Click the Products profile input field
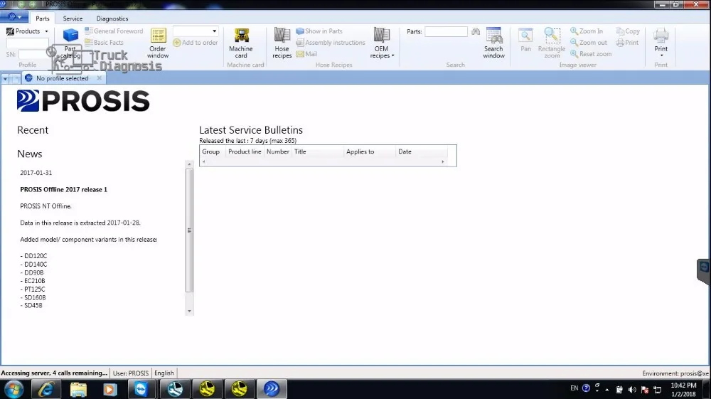Image resolution: width=711 pixels, height=399 pixels. 27,43
